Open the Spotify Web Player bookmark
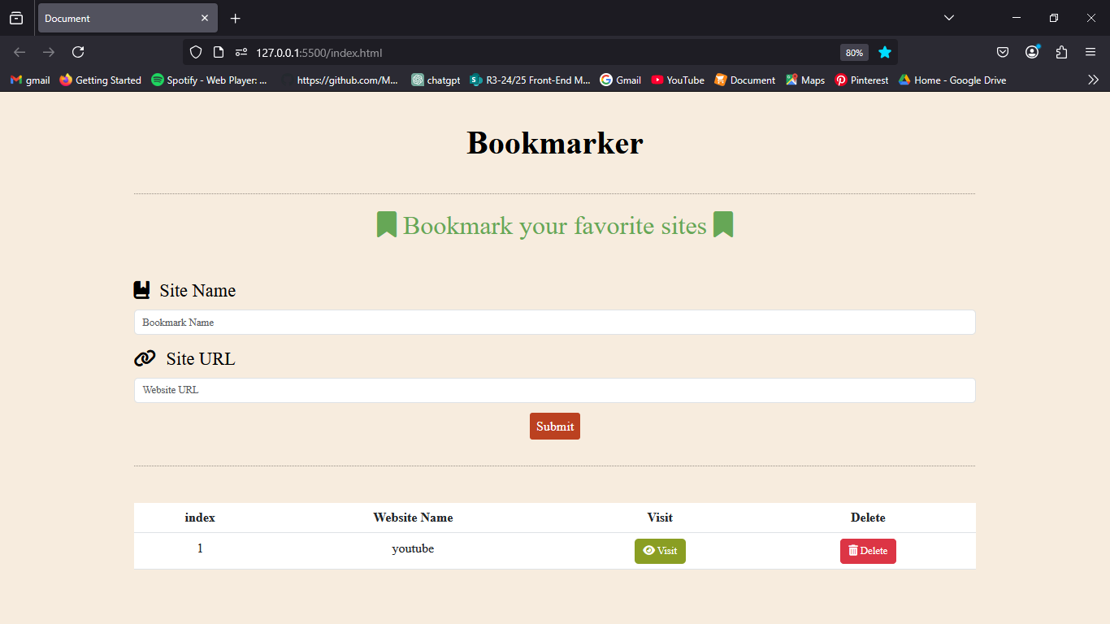Viewport: 1110px width, 624px height. tap(209, 80)
